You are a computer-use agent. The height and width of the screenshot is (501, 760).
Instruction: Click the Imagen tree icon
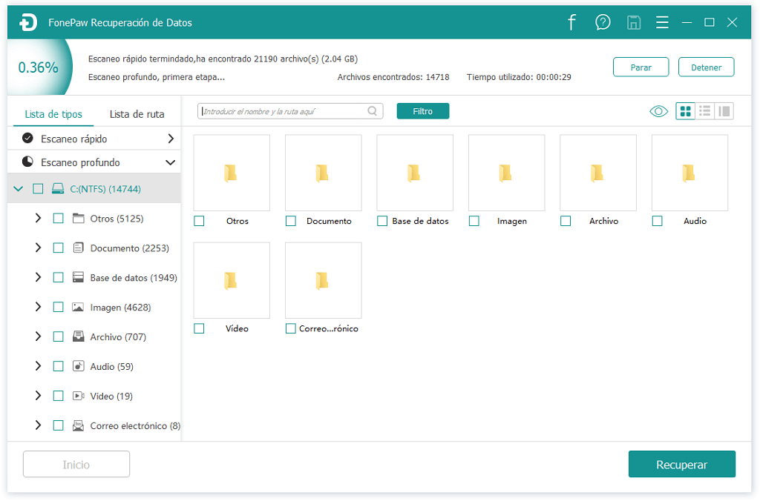pos(78,307)
